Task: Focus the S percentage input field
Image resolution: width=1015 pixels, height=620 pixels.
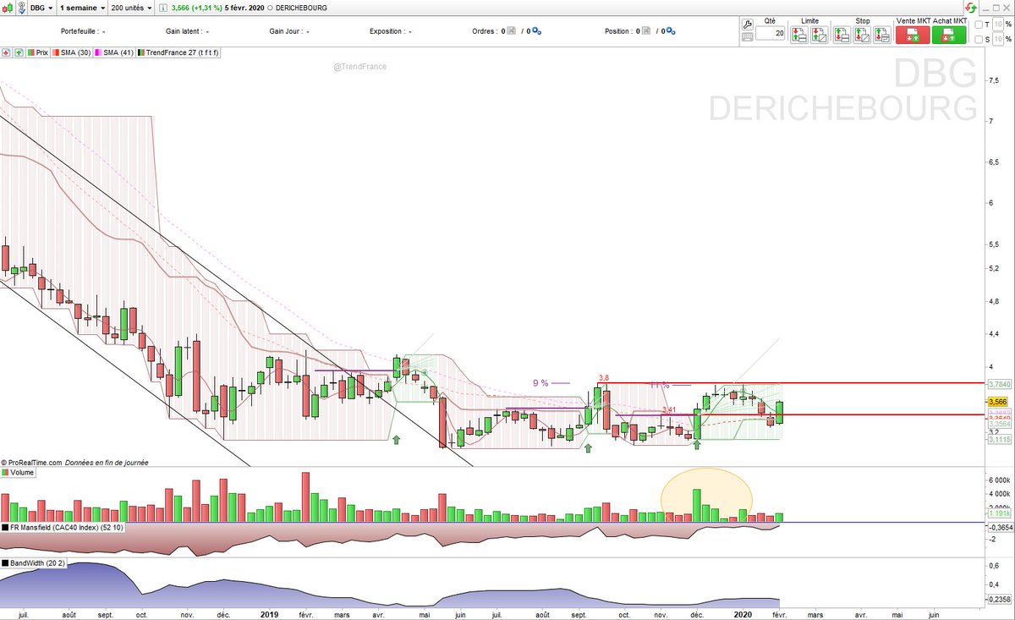Action: [998, 39]
